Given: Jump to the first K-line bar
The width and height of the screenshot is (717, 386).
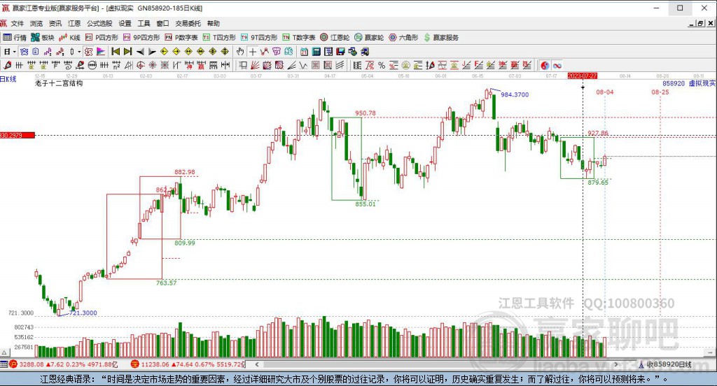Looking at the screenshot, I should [x=116, y=52].
